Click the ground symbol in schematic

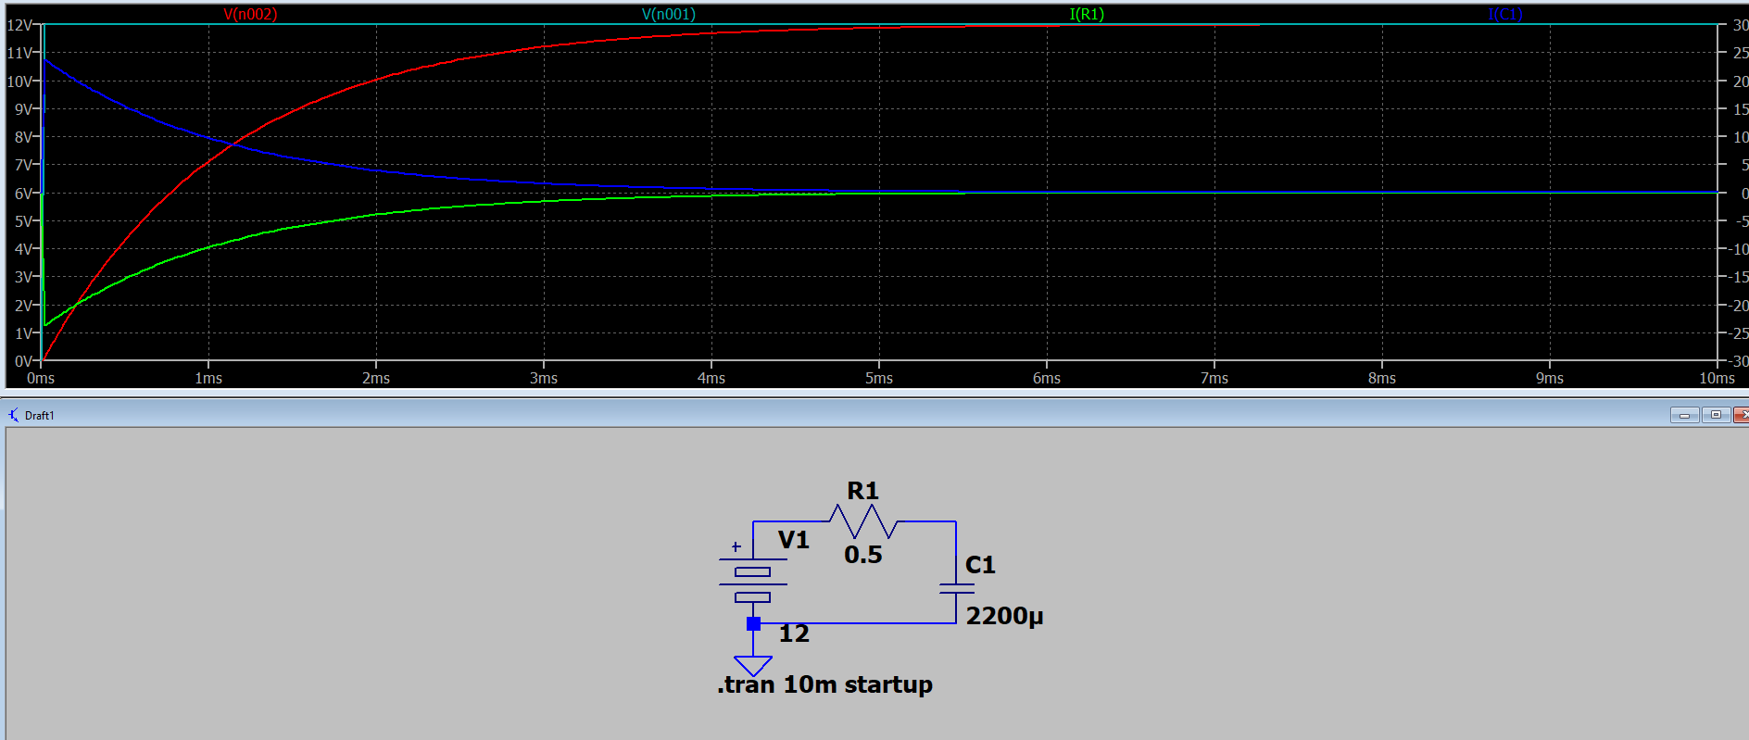click(752, 665)
